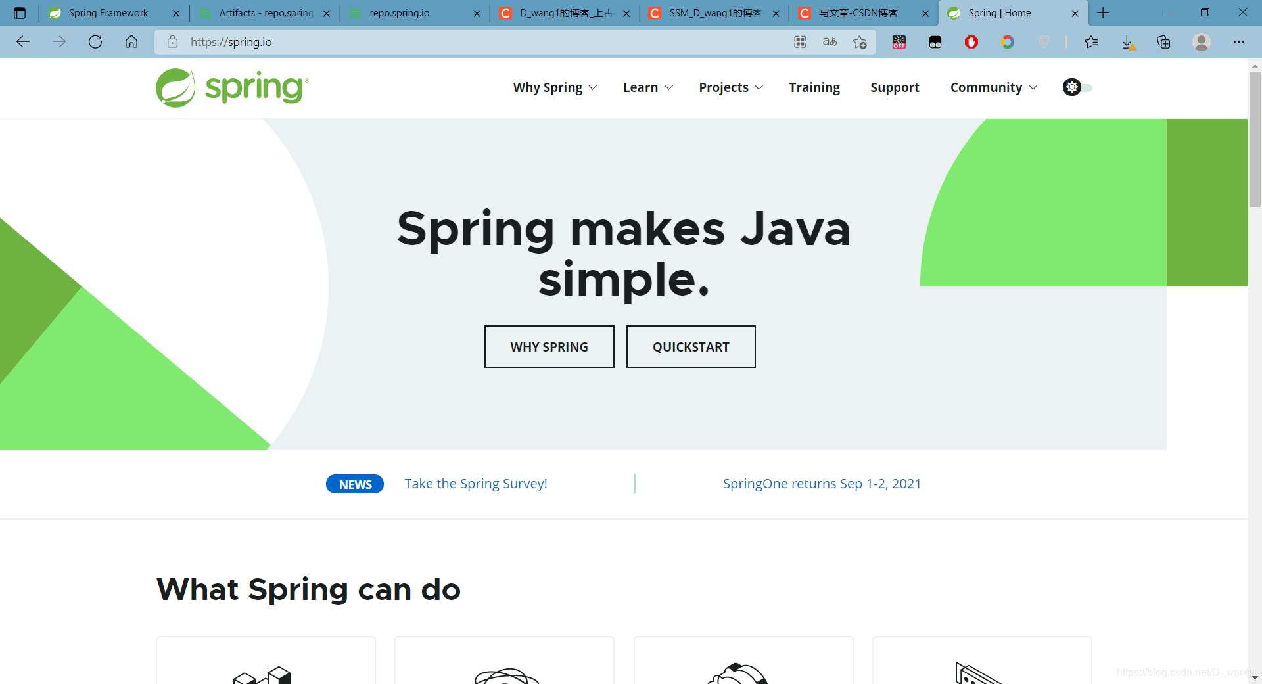1262x684 pixels.
Task: Go to homepage via home icon
Action: point(131,42)
